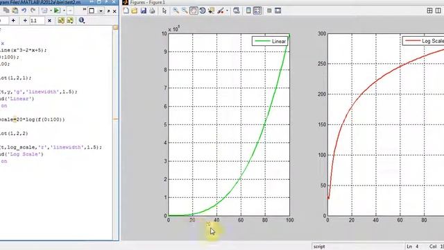The image size is (444, 250).
Task: Open the editor layout dropdown arrow
Action: coord(101,11)
